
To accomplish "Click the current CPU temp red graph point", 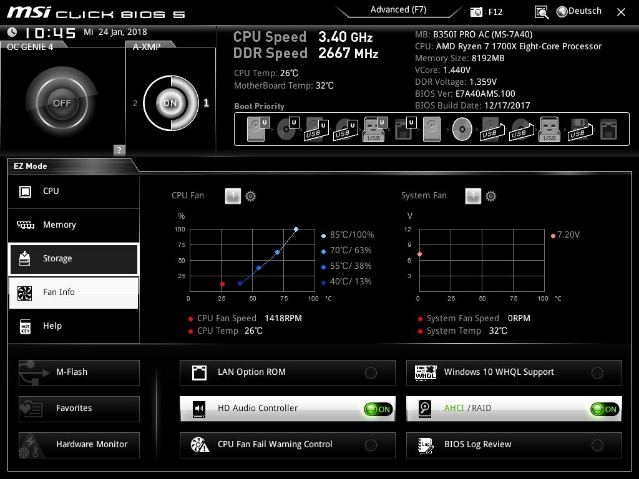I will click(x=222, y=284).
